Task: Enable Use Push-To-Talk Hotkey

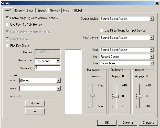Action: 7,25
